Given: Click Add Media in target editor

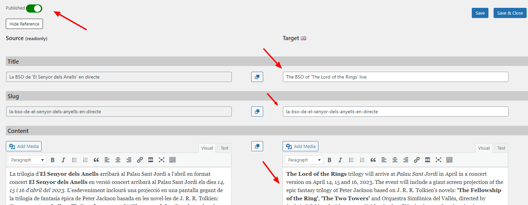Looking at the screenshot, I should (300, 146).
